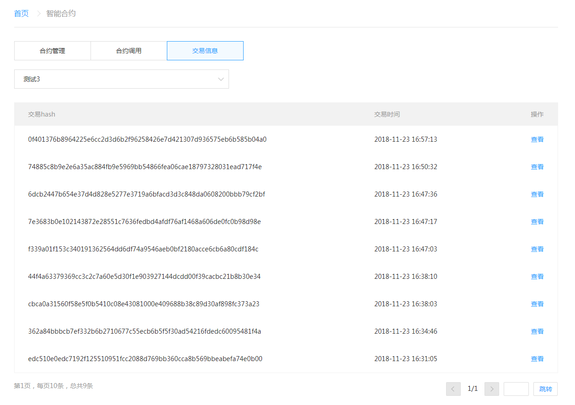
Task: Focus the page number input field
Action: pos(516,389)
